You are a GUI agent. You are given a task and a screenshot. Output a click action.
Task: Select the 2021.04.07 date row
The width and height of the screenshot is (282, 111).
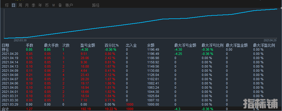coord(141,79)
